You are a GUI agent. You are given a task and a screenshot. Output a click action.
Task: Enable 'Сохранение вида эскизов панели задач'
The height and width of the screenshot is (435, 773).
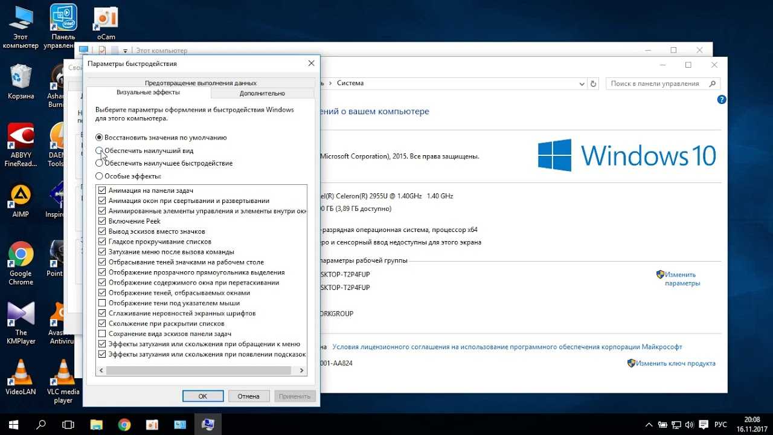102,333
